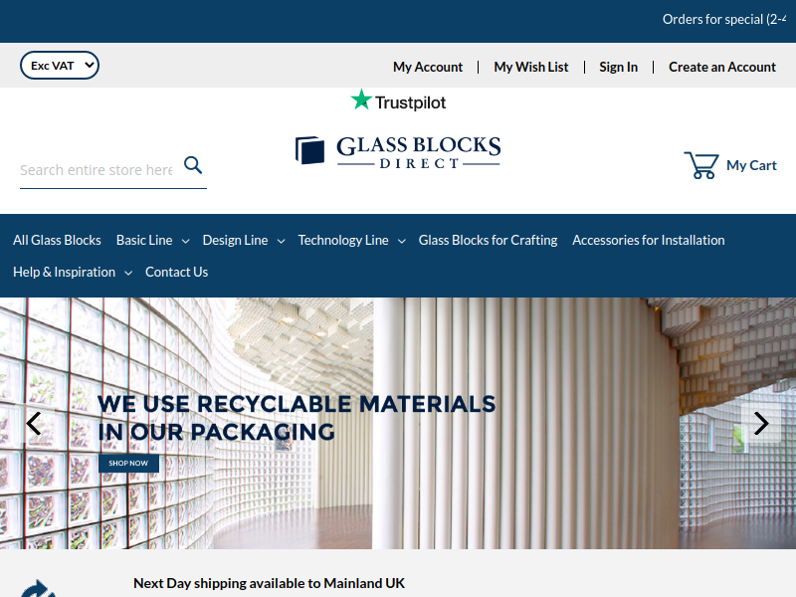
Task: Open My Account link
Action: (x=428, y=67)
